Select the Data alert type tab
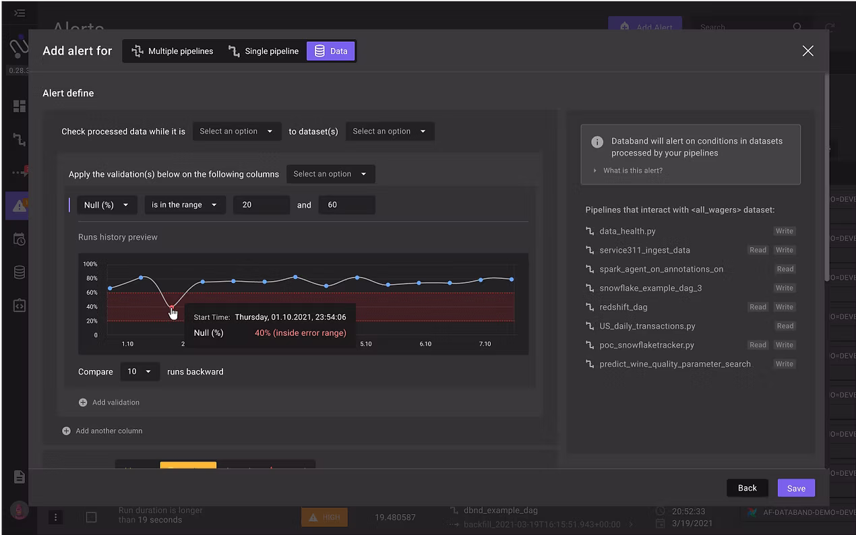The image size is (856, 535). click(x=330, y=51)
